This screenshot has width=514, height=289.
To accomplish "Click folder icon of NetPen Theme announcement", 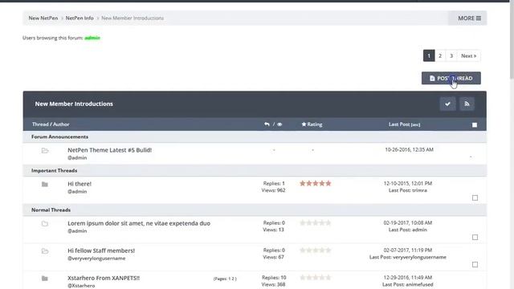I will coord(45,151).
